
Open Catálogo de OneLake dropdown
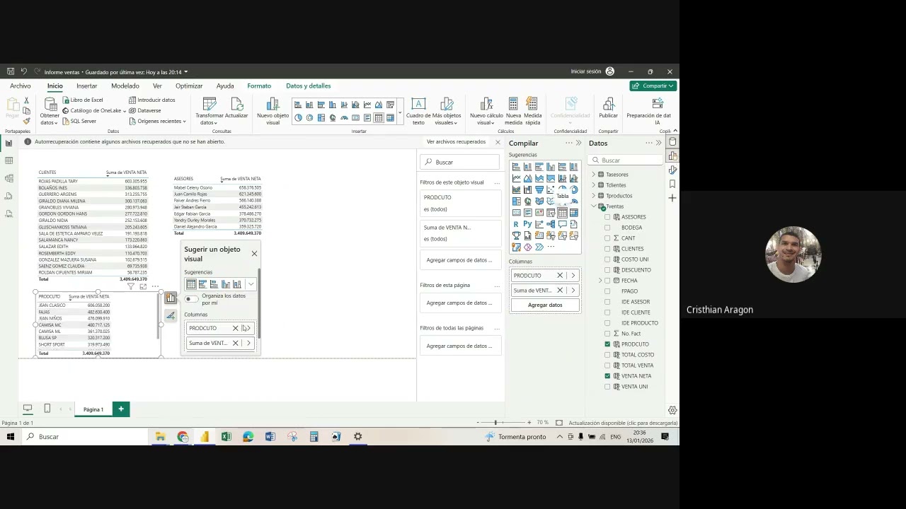pyautogui.click(x=95, y=110)
